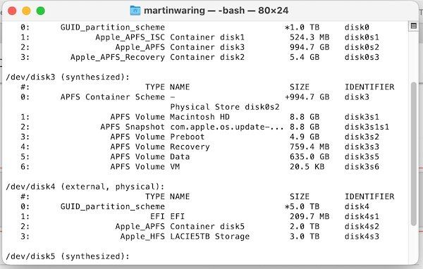
Task: Click the volume name 'Macintosh HD'
Action: [200, 117]
